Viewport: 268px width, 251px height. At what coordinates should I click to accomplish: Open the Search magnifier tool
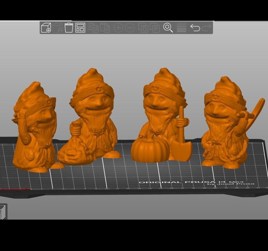pos(167,28)
